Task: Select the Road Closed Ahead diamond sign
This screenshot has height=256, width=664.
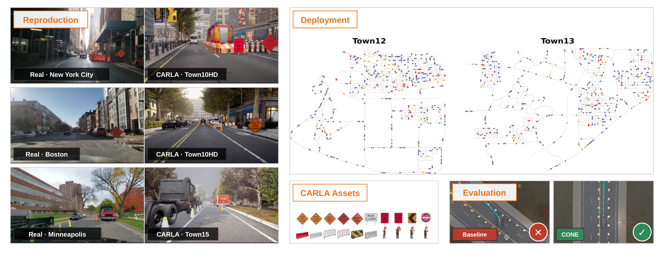Action: tap(316, 219)
